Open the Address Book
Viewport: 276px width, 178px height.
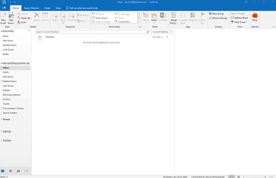239,18
